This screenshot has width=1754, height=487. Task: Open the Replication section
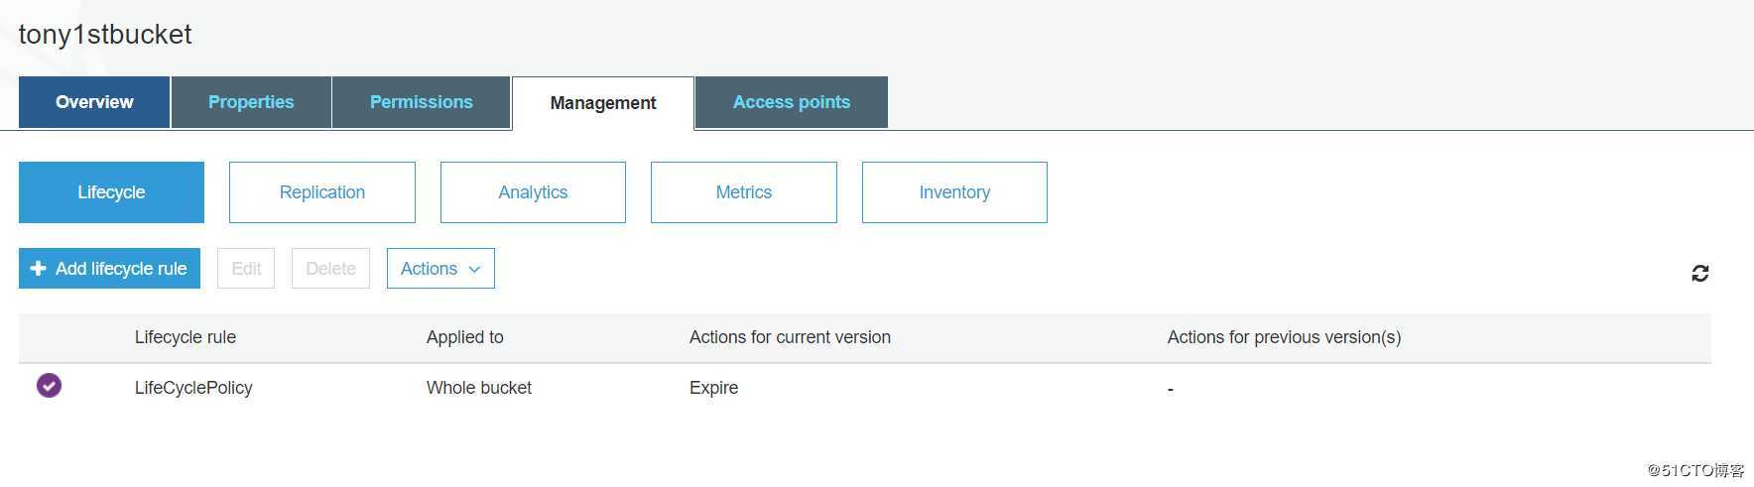322,192
